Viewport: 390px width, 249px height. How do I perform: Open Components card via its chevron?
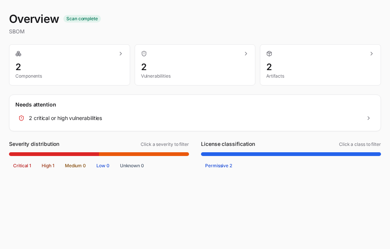point(121,54)
